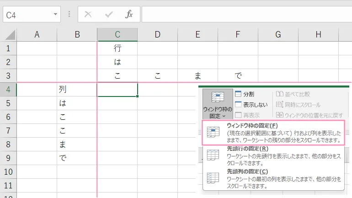Click the ウィンドウの位置を元に戻す icon

click(x=279, y=115)
